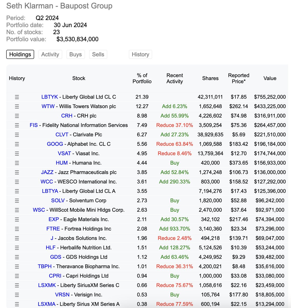Click portfolio value $3,530,834,000
Screen dimensions: 291x308
(77, 39)
